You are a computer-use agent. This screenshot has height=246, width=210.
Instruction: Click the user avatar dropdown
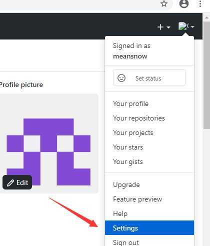[x=186, y=26]
